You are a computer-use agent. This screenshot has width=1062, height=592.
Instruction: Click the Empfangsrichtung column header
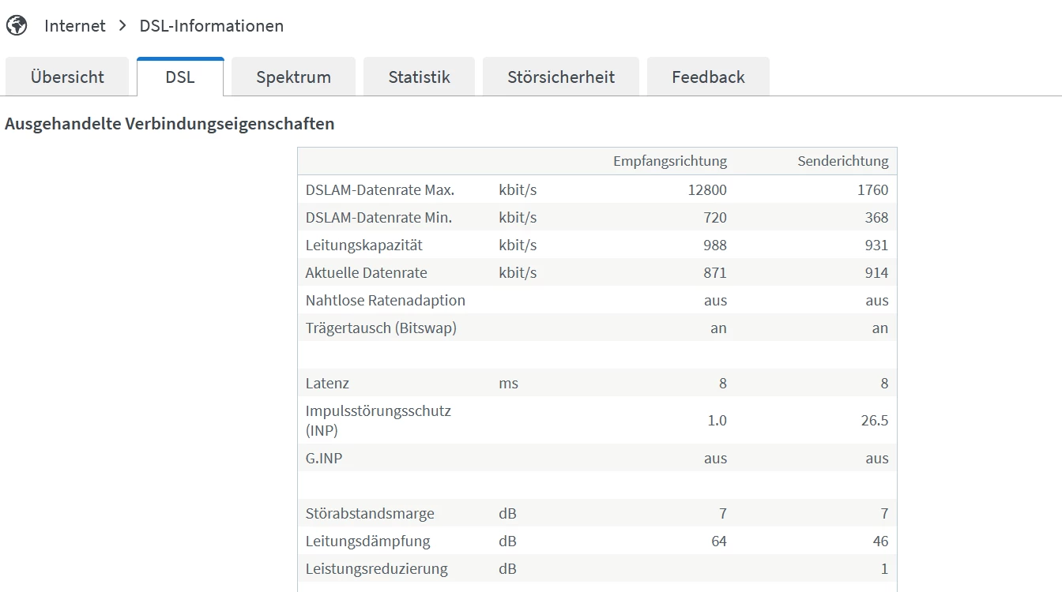[x=669, y=161]
